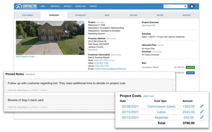Click in the Search input field
Viewport: 212px width, 132px height.
coord(174,6)
